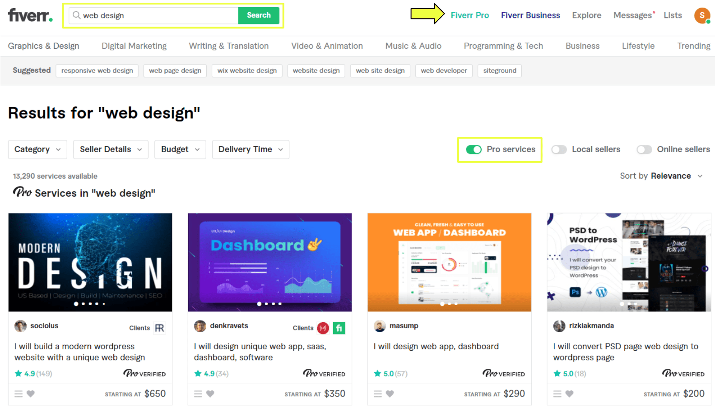Screen dimensions: 715x408
Task: Open Sort by Relevance dropdown
Action: point(661,176)
